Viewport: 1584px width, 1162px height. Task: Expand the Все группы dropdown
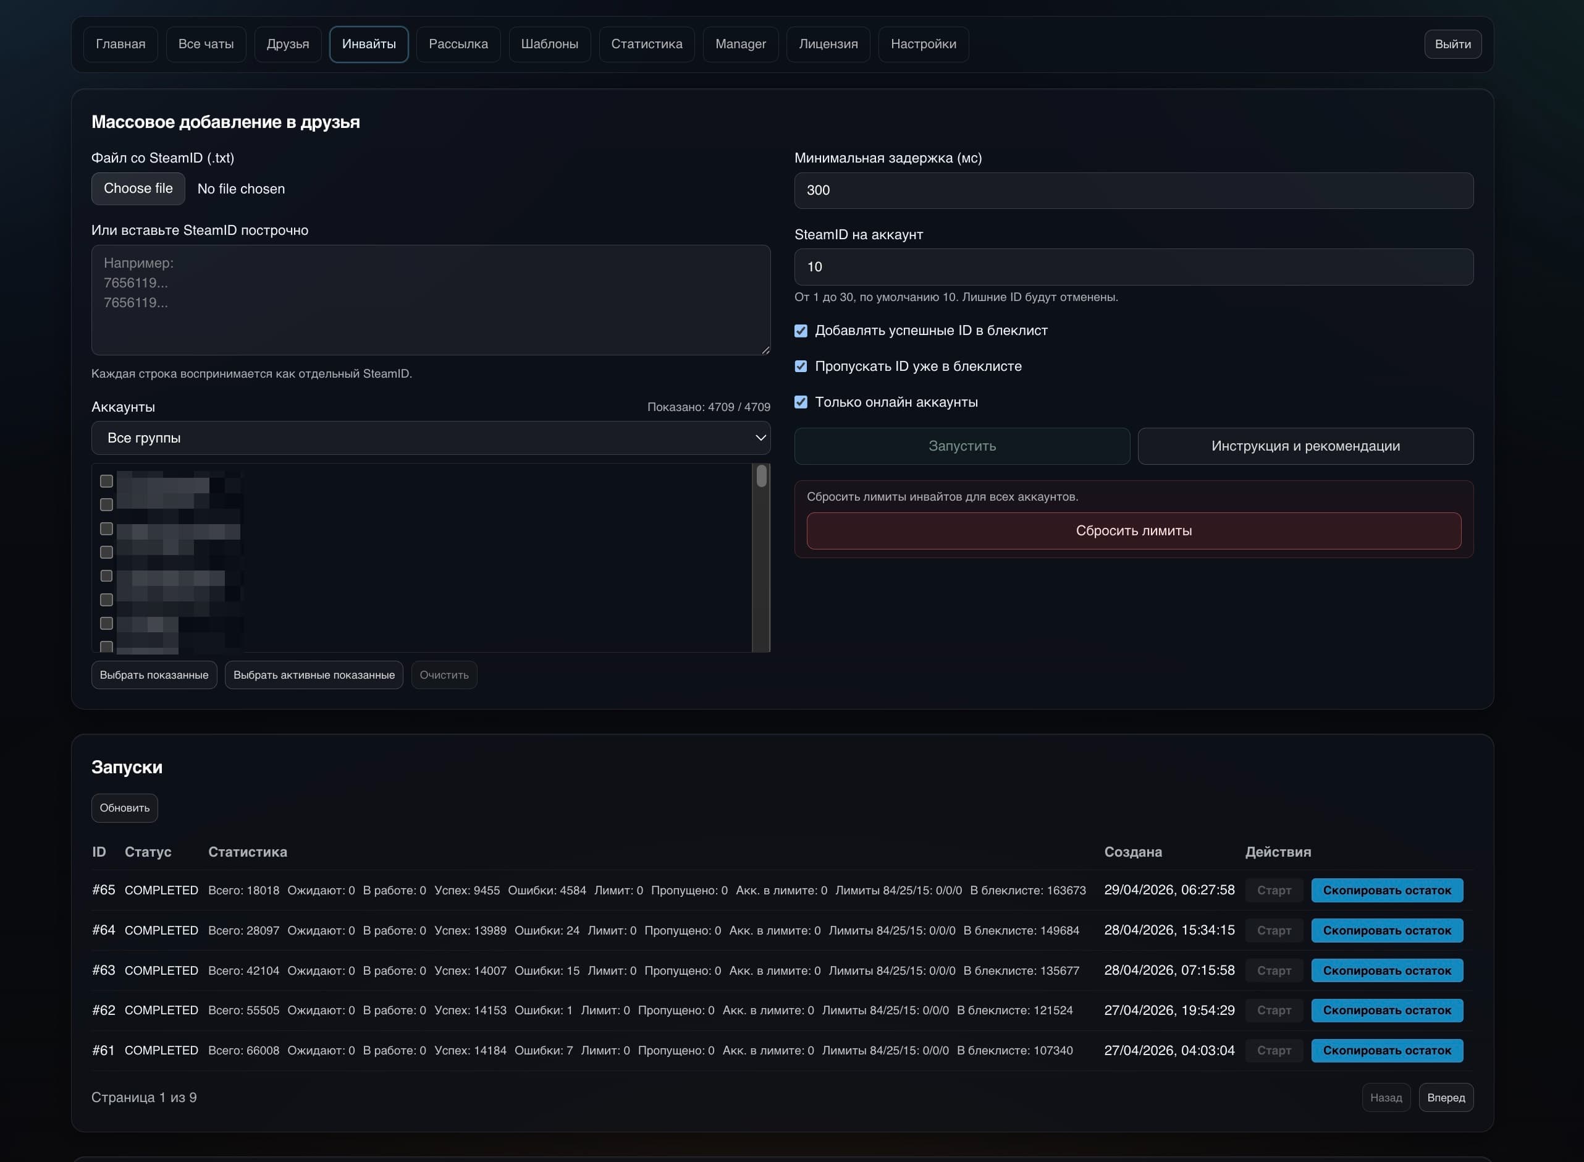(431, 438)
